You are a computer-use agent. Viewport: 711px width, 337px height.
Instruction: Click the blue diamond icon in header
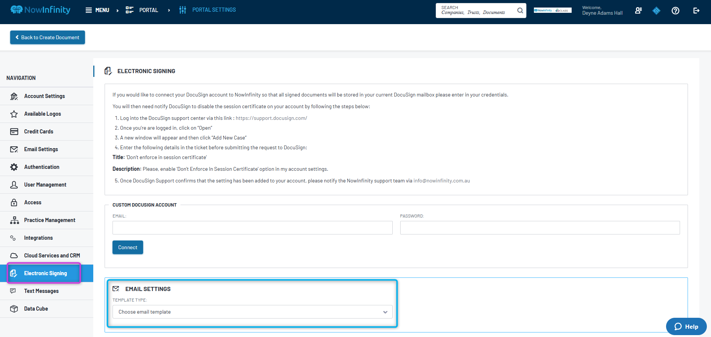pyautogui.click(x=656, y=11)
